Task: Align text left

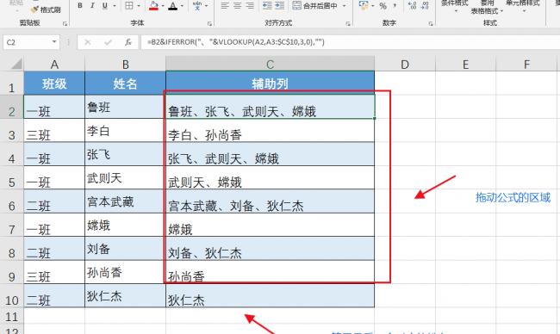Action: pyautogui.click(x=225, y=6)
